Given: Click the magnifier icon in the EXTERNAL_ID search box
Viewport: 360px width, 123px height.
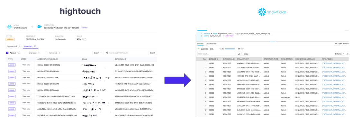Looking at the screenshot, I should tap(107, 53).
